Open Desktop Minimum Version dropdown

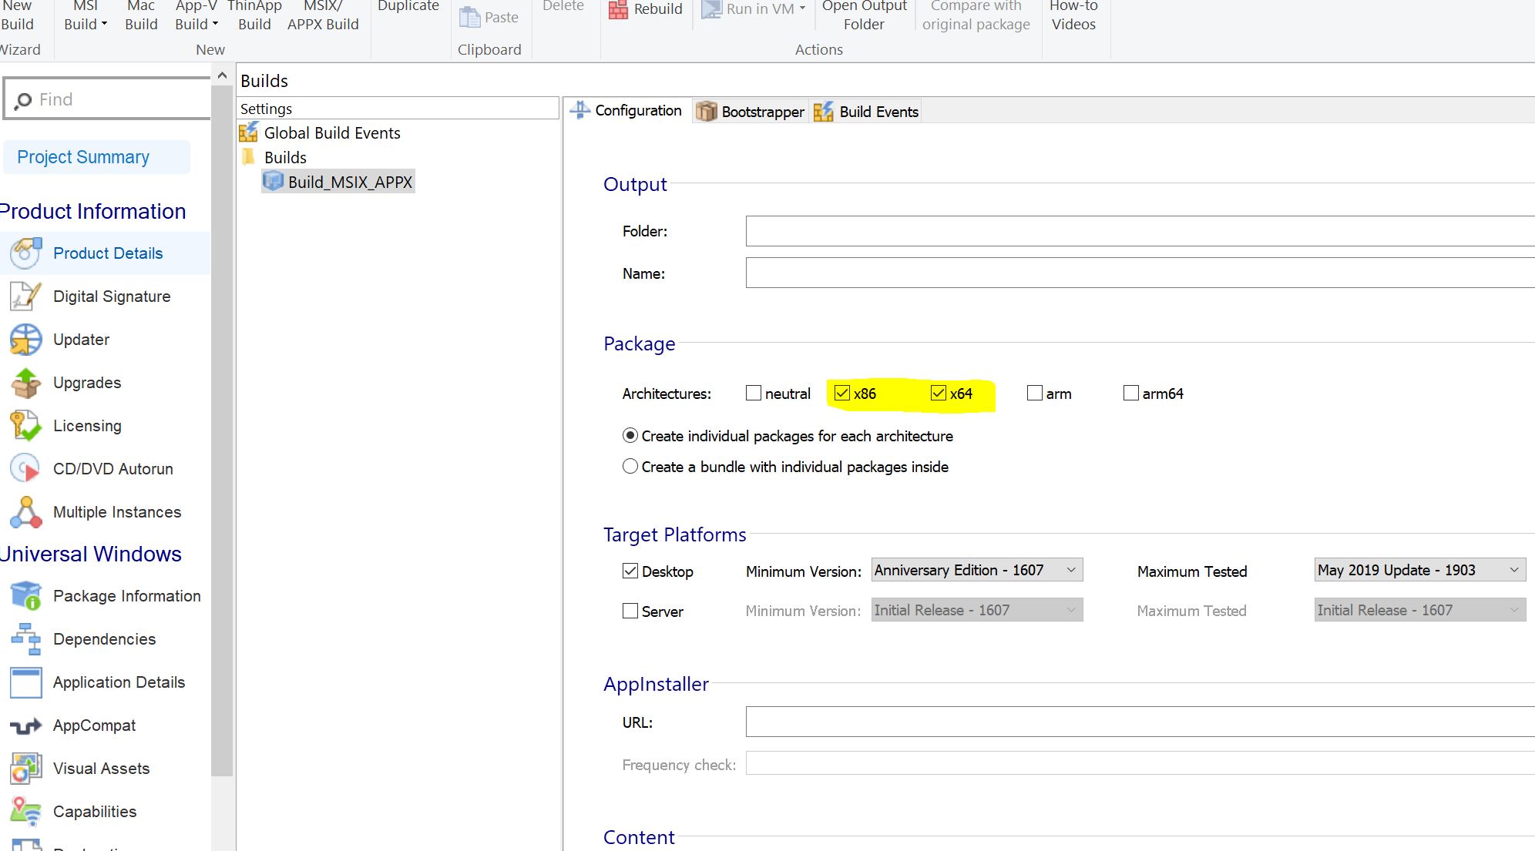[1070, 570]
